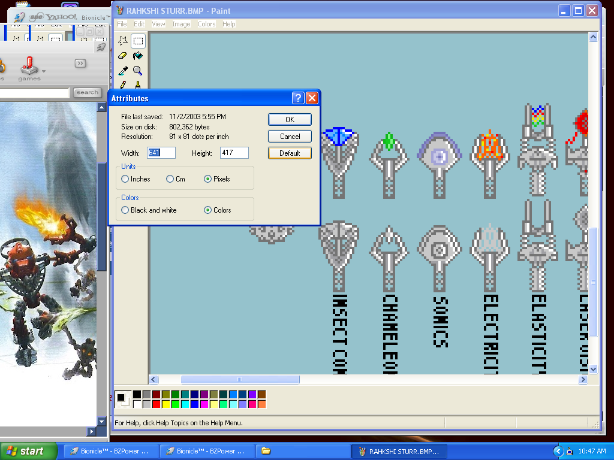Confirm attributes with the OK button
Screen dimensions: 614x460
pyautogui.click(x=290, y=119)
